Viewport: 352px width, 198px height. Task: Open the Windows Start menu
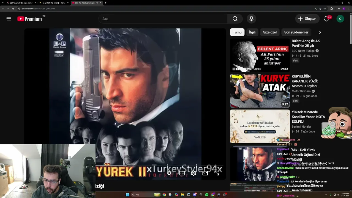tap(127, 195)
